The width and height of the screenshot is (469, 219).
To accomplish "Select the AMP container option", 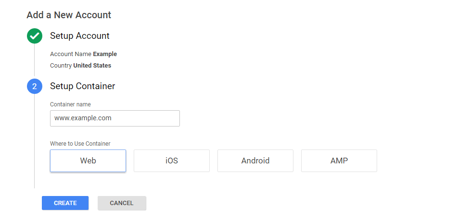I will point(339,161).
